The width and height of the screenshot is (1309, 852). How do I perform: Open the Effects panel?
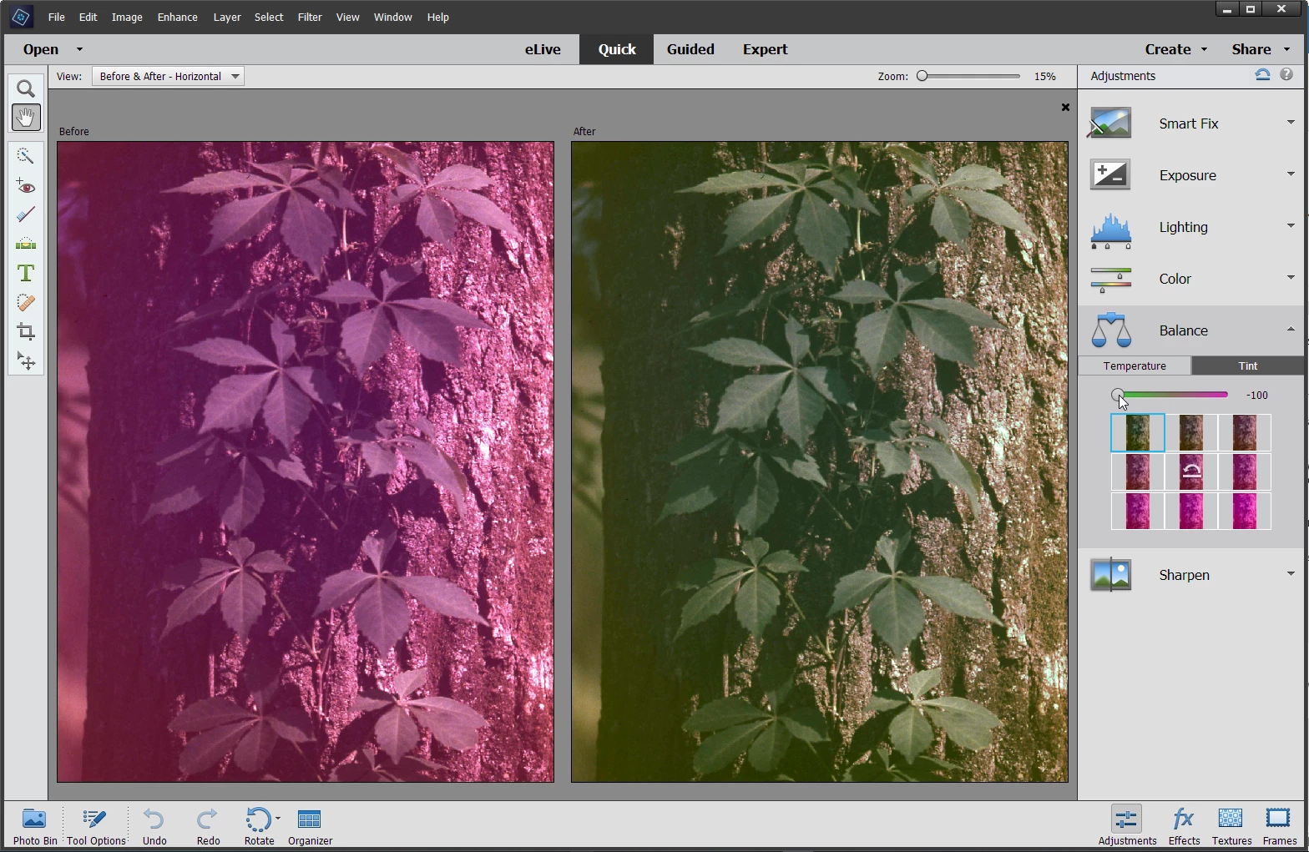[x=1184, y=826]
